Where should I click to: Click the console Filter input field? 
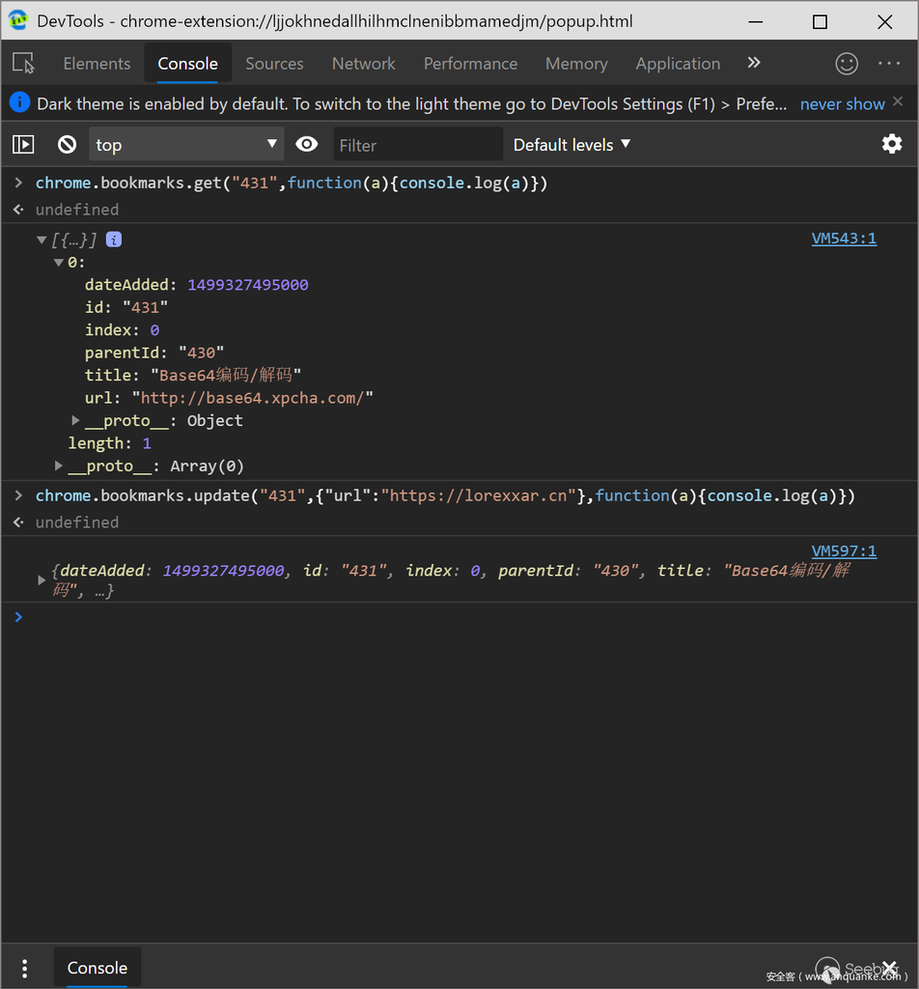pyautogui.click(x=417, y=145)
